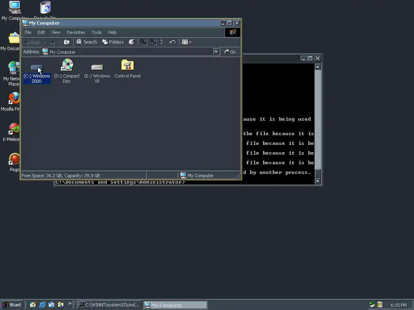
Task: Open the Edit menu
Action: [41, 32]
